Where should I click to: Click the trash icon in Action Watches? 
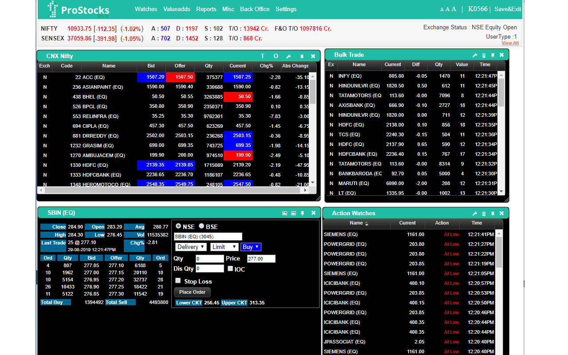[484, 213]
